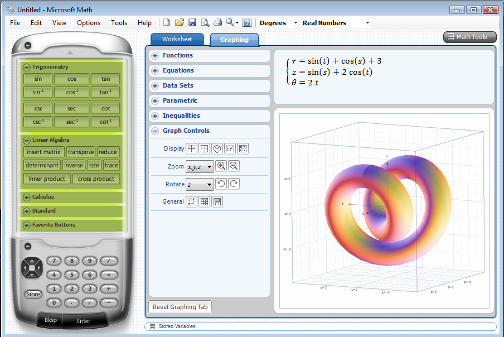This screenshot has height=337, width=504.
Task: Zoom in on the graph
Action: point(221,166)
